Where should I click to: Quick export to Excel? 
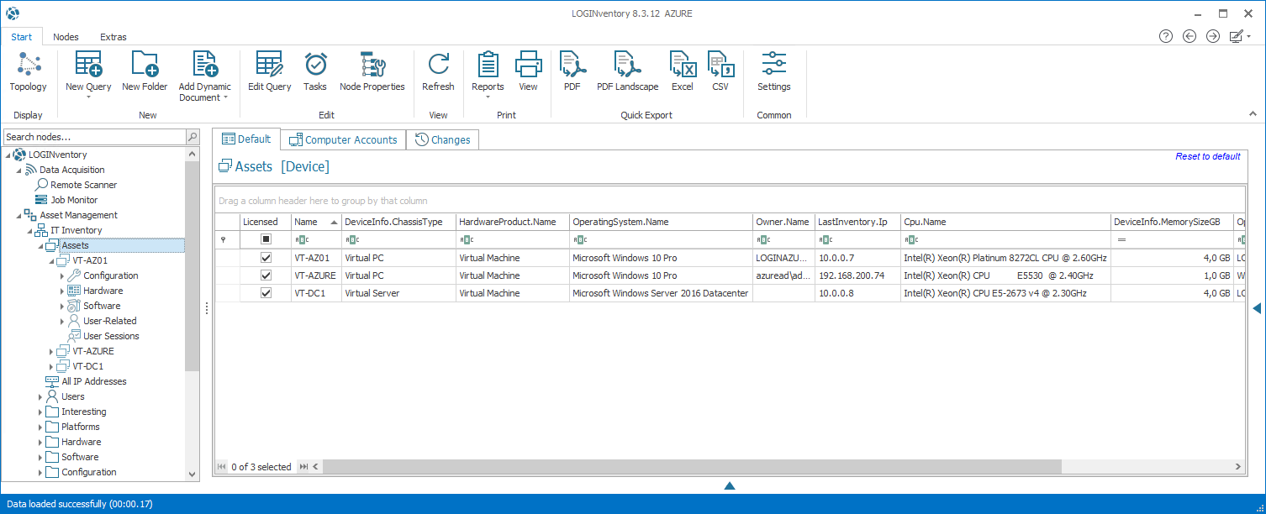tap(683, 71)
